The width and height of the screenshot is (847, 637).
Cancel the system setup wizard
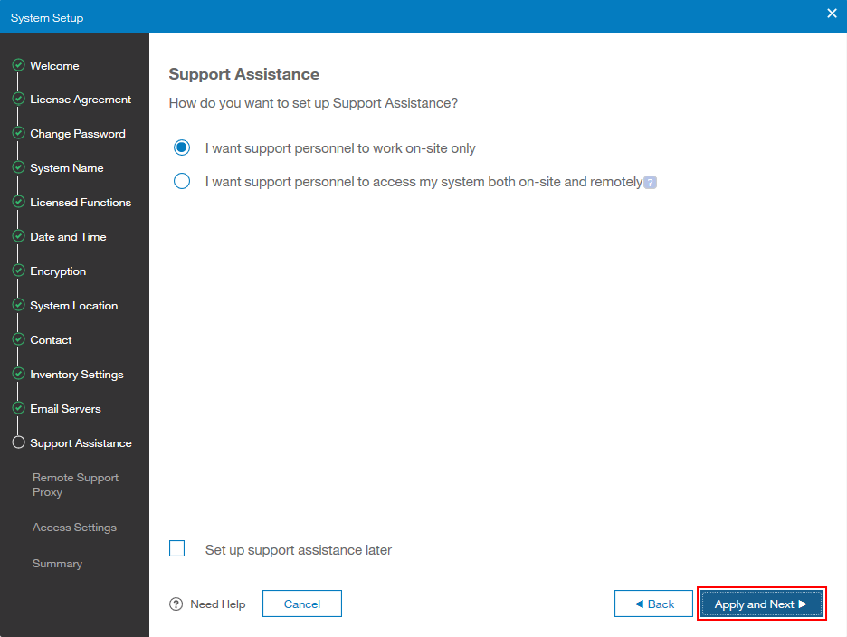pyautogui.click(x=302, y=604)
